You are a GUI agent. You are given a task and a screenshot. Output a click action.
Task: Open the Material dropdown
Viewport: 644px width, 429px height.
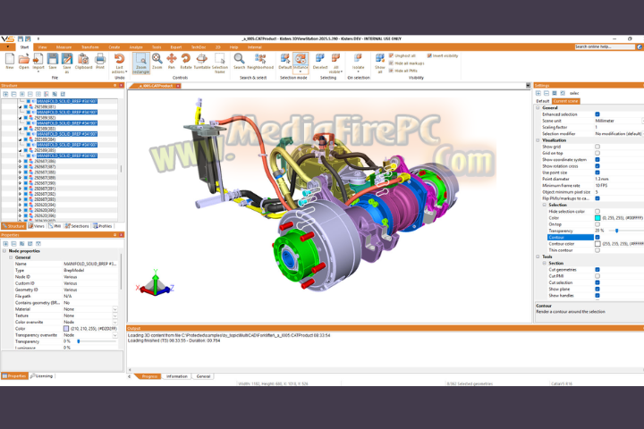tap(115, 309)
